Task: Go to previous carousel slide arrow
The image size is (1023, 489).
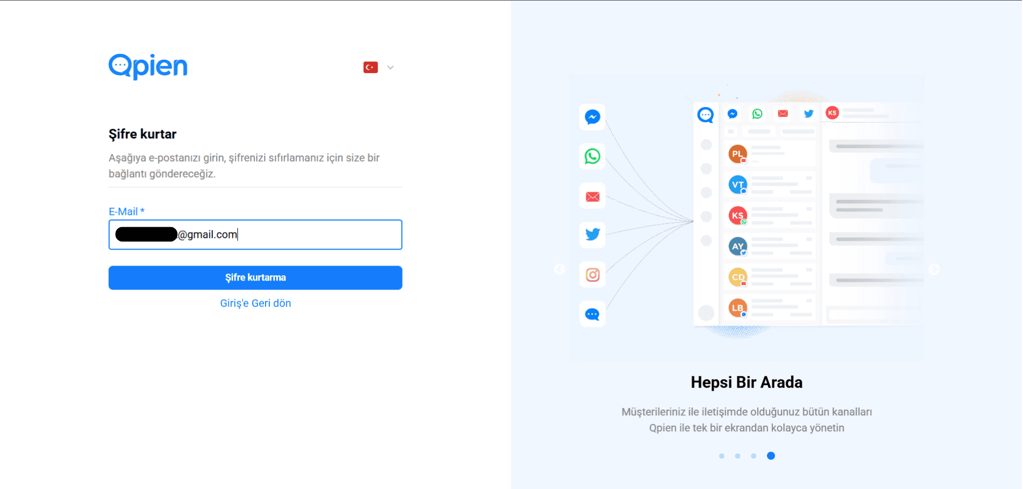Action: click(560, 269)
